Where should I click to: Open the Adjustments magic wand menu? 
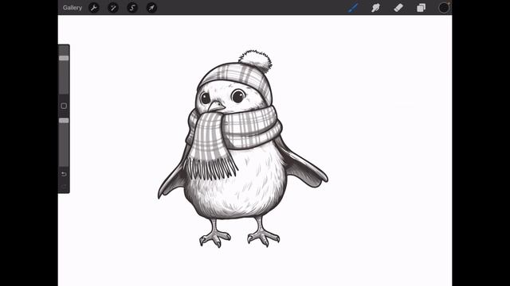click(113, 8)
